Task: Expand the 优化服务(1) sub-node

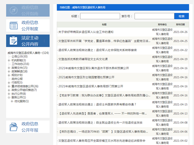Action: [12, 101]
